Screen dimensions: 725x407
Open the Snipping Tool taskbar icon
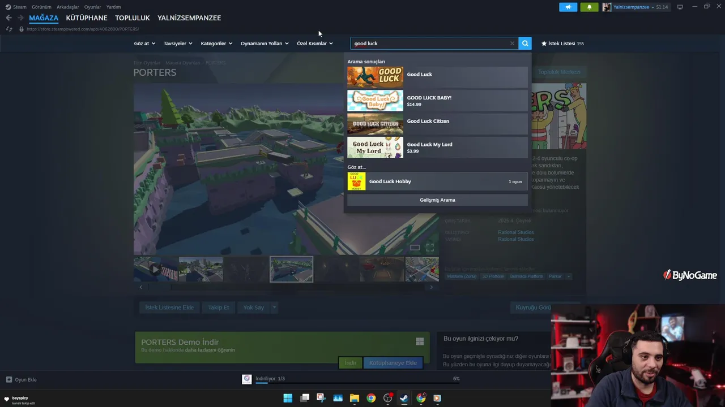[321, 398]
